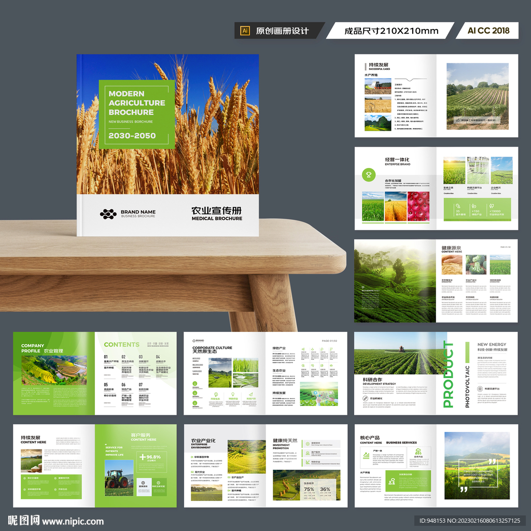Click the green statistics box with +19000
Viewport: 531px width, 531px height.
tap(477, 209)
